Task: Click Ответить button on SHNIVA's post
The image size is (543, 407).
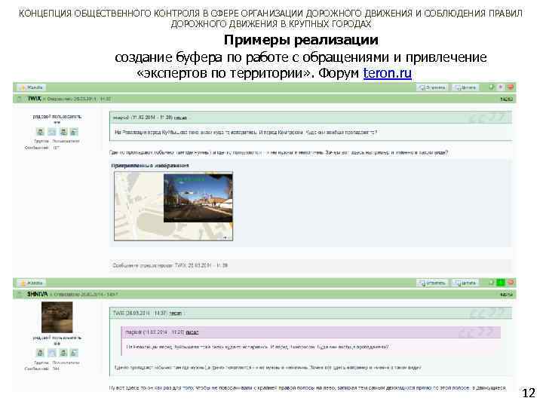Action: coord(432,283)
